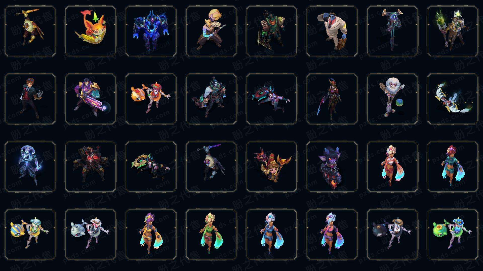Select the blonde swordsman skin tile

(211, 31)
